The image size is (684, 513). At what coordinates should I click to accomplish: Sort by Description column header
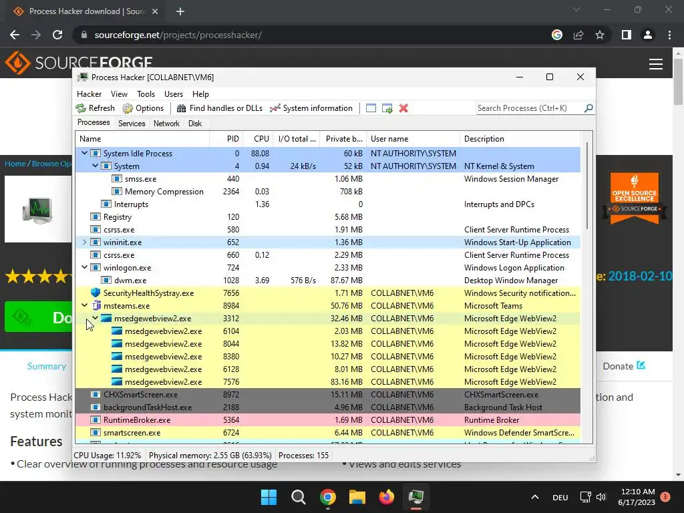coord(520,139)
